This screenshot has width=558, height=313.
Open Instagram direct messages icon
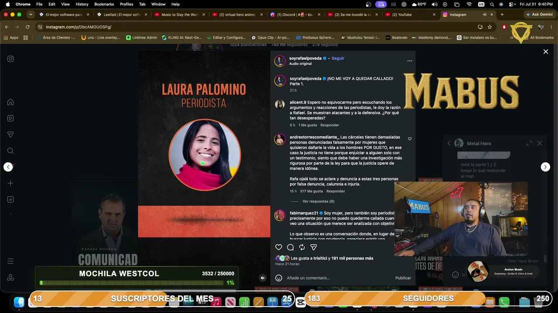(x=10, y=135)
